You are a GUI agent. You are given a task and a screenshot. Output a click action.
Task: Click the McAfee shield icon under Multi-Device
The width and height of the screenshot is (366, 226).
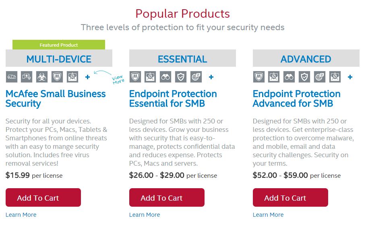(x=57, y=76)
